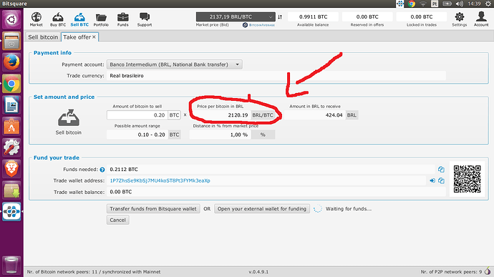494x277 pixels.
Task: Open Ubuntu Dash from launcher
Action: coord(11,19)
